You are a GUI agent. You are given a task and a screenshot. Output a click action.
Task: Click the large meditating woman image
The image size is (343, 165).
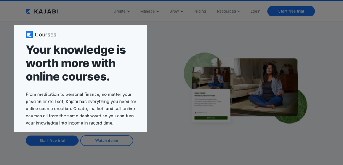click(264, 87)
